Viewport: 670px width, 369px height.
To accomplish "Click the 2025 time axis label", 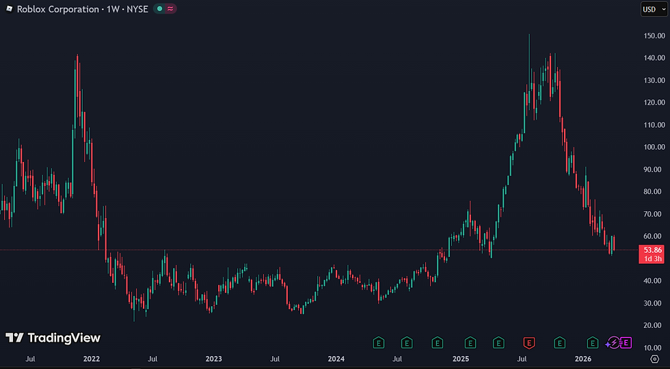I will pos(461,359).
